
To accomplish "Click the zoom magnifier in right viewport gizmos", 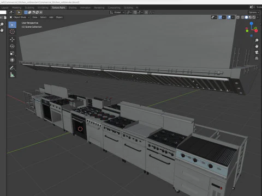I will click(x=257, y=40).
